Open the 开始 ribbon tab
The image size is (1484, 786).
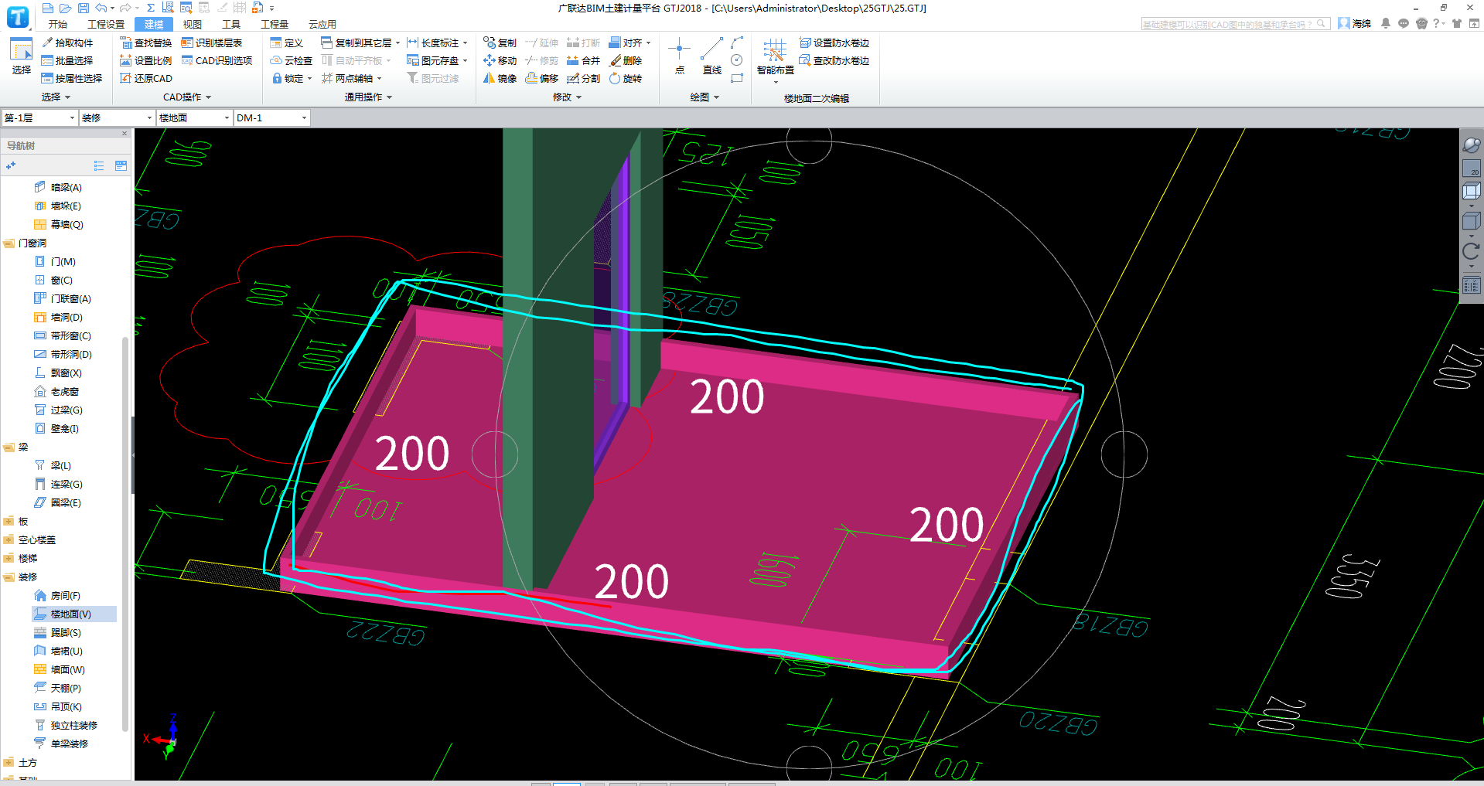pos(58,24)
